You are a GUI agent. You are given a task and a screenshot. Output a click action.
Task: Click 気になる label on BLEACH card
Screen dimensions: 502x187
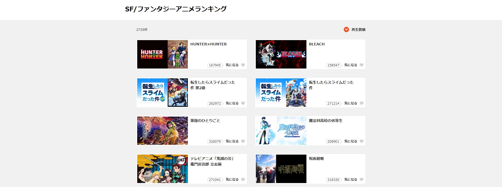pyautogui.click(x=351, y=65)
